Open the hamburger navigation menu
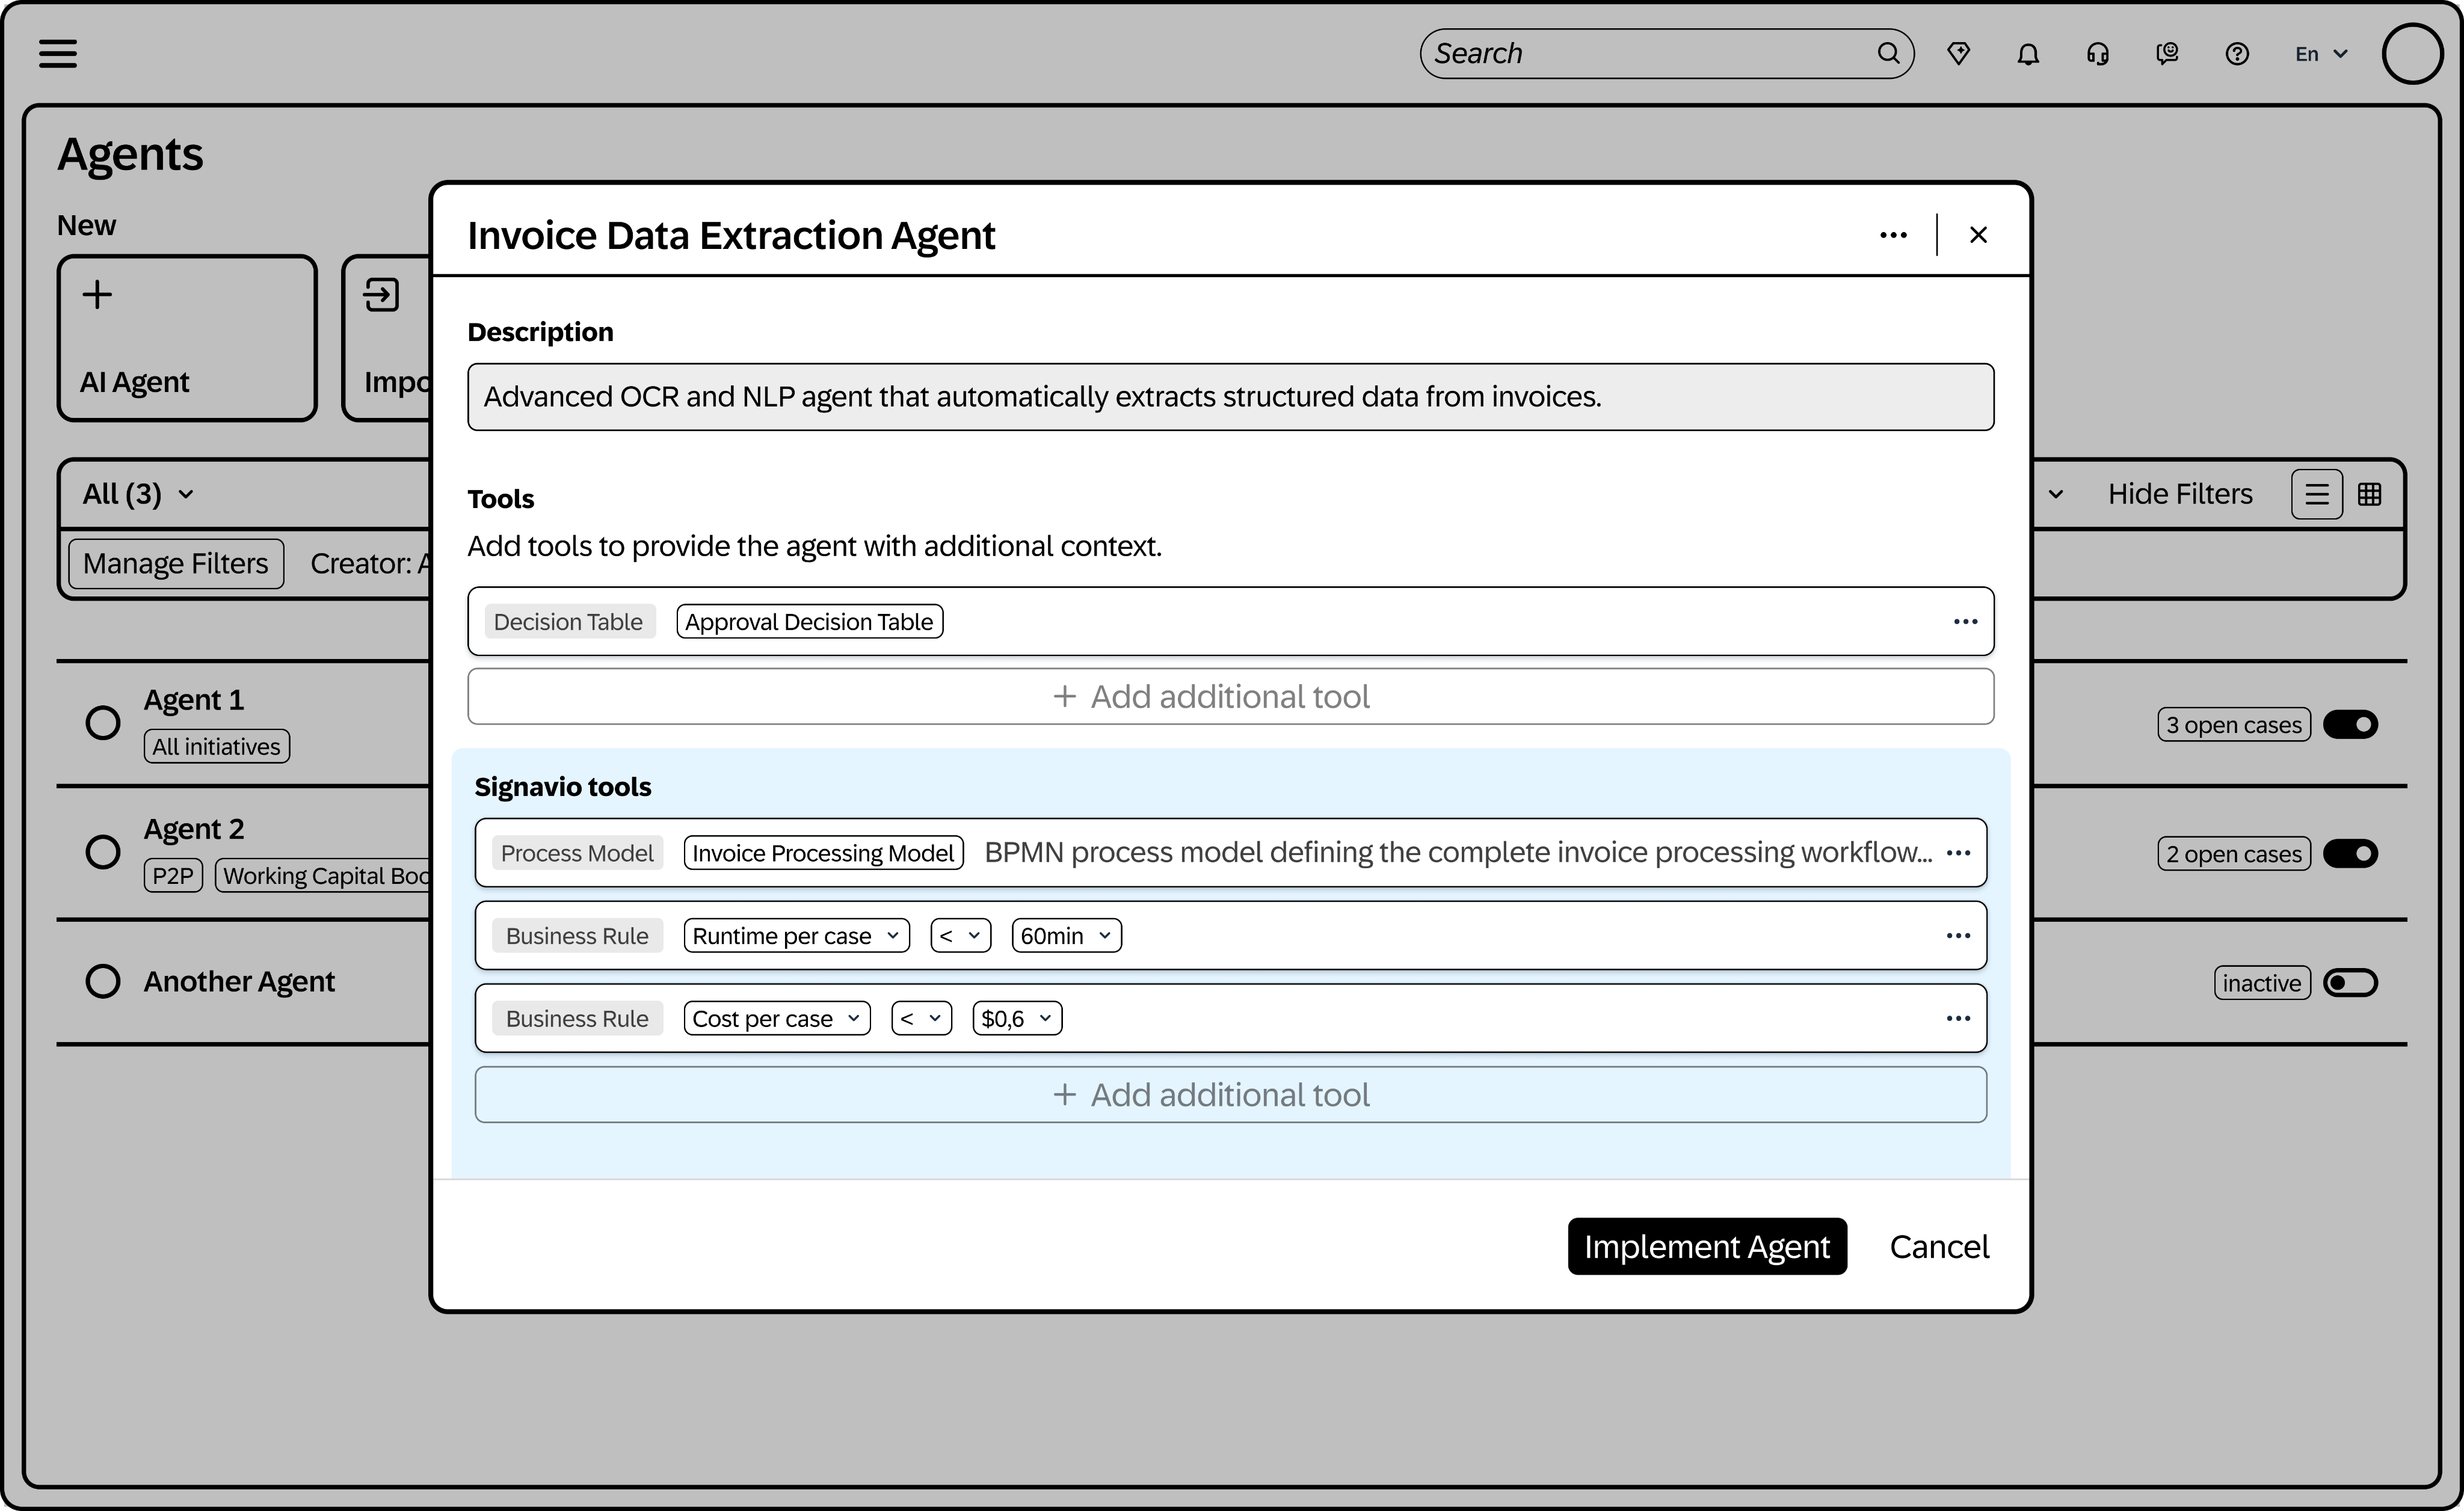 pos(58,53)
